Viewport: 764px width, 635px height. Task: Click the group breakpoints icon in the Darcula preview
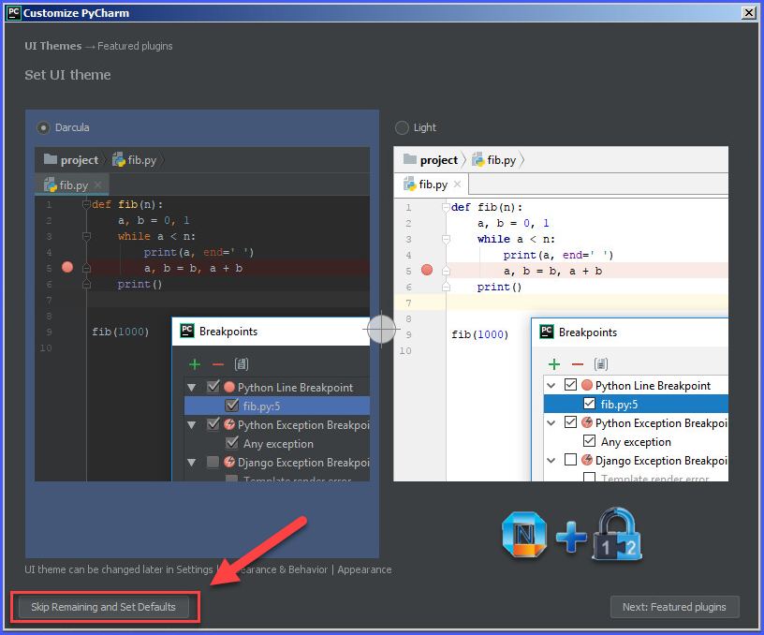tap(242, 364)
